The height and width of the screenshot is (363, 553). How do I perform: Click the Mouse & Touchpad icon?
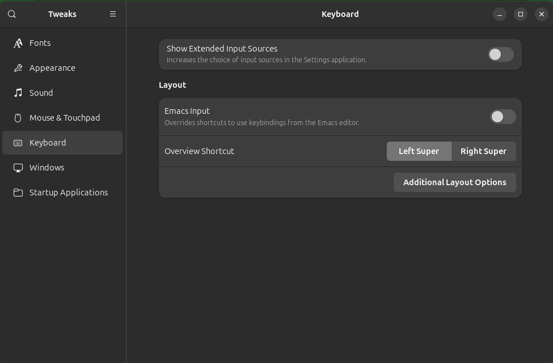[18, 118]
